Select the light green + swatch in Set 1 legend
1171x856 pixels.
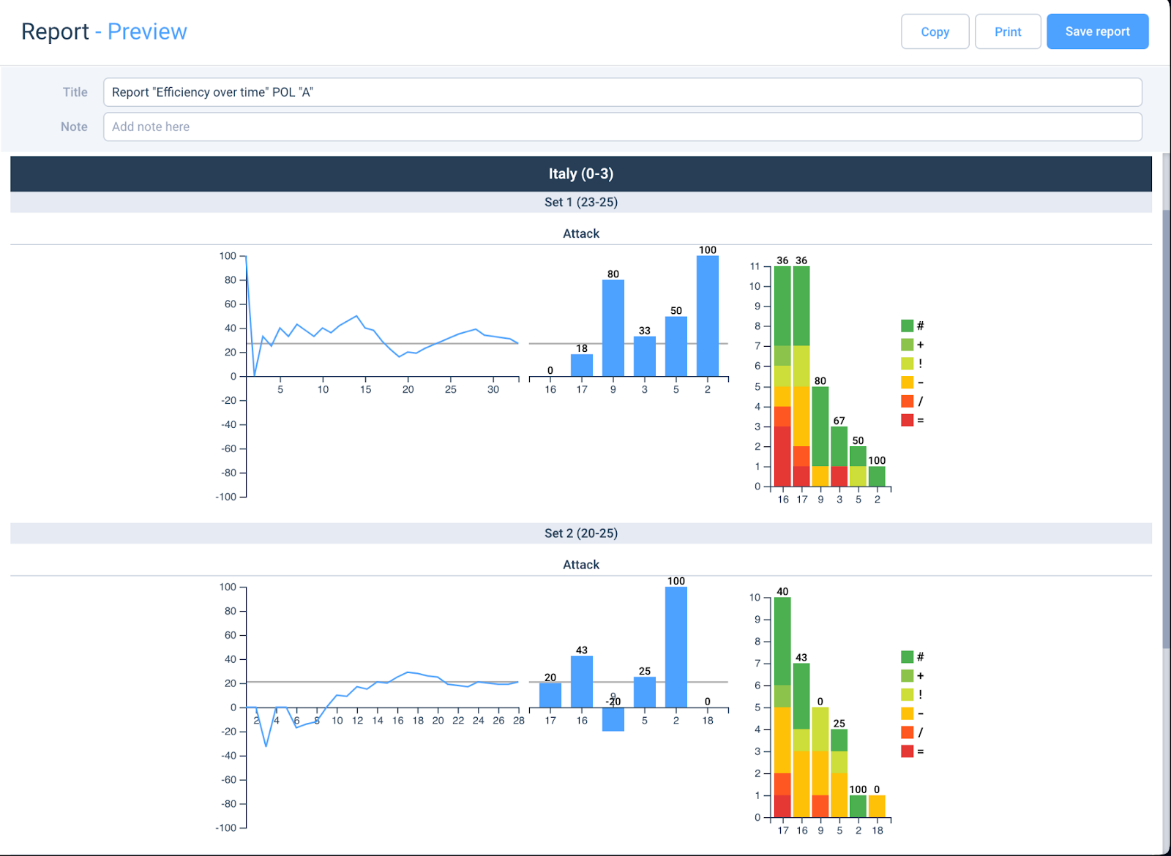[x=907, y=345]
